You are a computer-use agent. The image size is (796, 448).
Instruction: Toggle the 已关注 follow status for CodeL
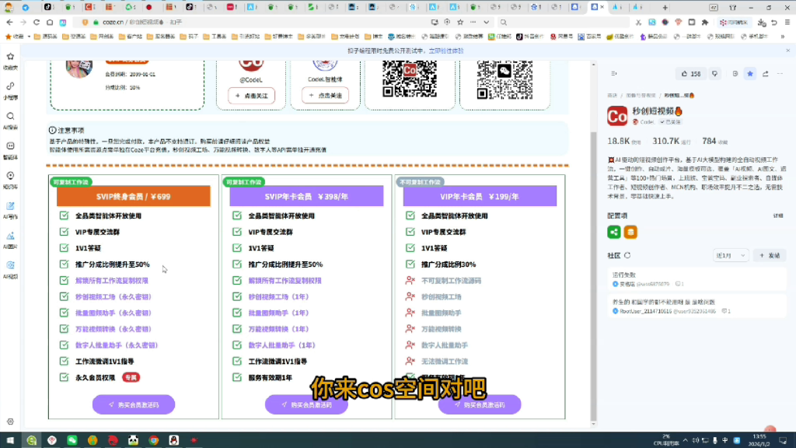671,123
